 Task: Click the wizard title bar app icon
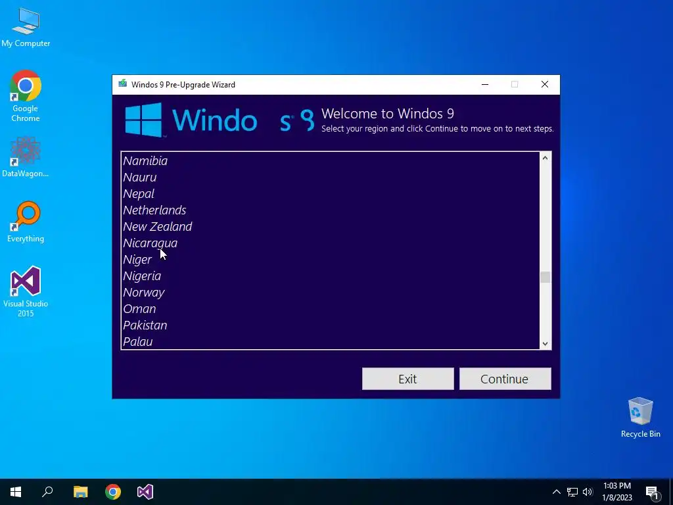[123, 84]
